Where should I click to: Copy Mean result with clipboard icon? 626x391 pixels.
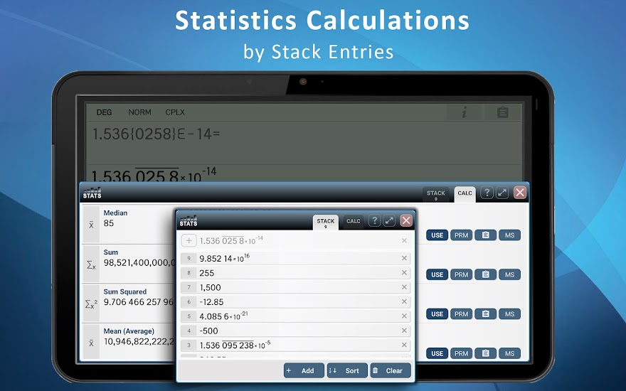pyautogui.click(x=485, y=353)
